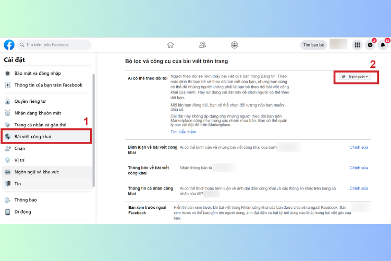Click the location pin icon beside Vị trí
This screenshot has height=261, width=391.
click(8, 160)
